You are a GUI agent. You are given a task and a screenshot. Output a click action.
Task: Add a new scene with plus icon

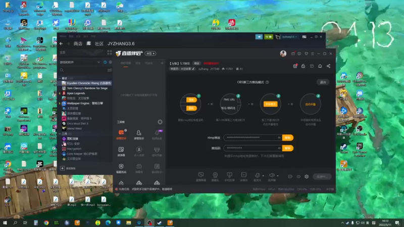pos(162,63)
